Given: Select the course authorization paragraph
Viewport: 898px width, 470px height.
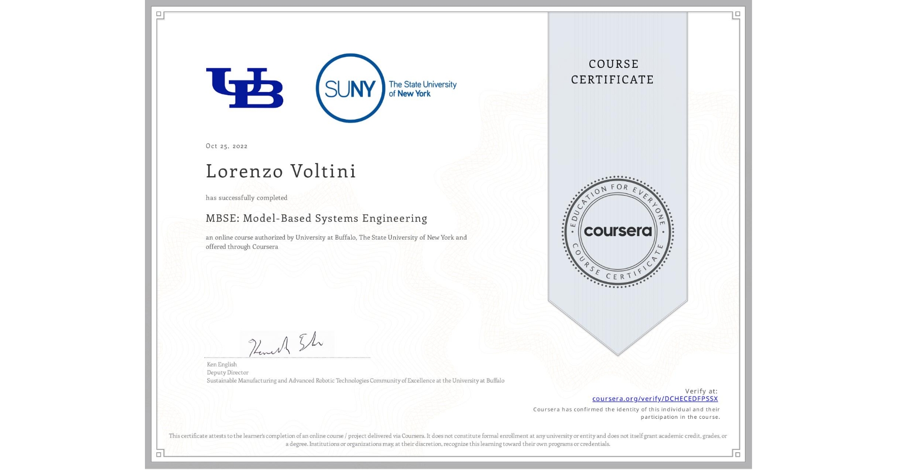Looking at the screenshot, I should (x=335, y=242).
